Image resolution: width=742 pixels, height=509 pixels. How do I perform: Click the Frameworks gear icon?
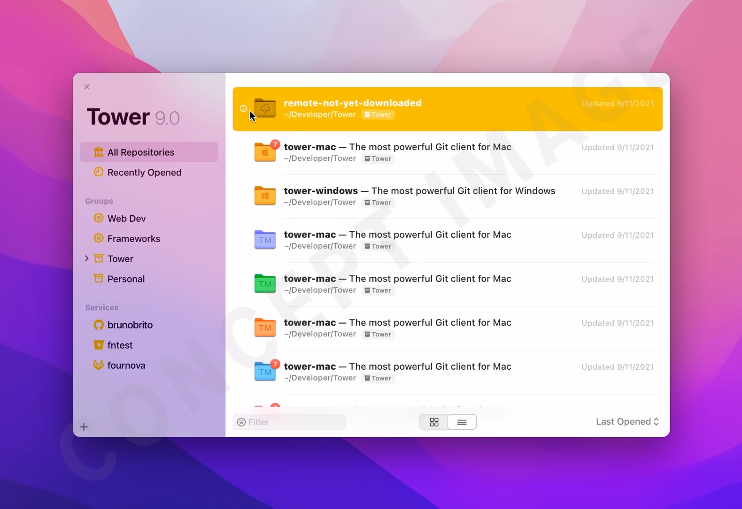click(x=99, y=238)
